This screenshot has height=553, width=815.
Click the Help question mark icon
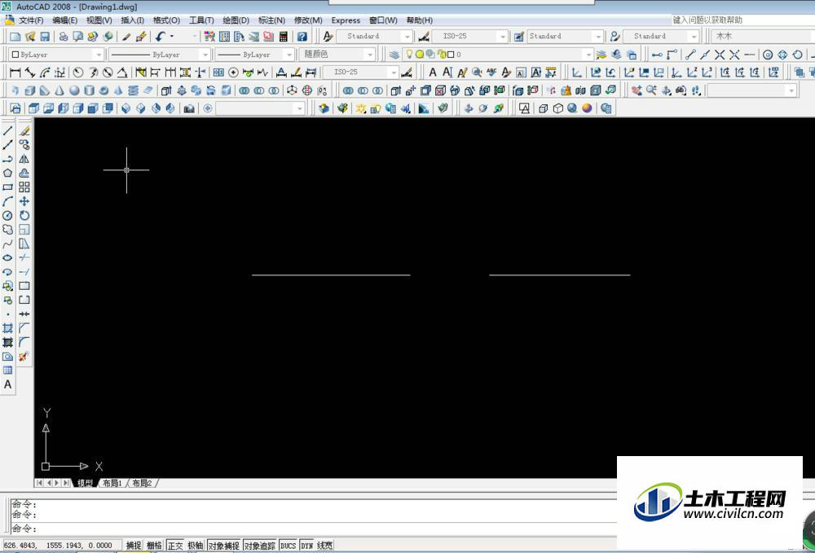pos(302,37)
